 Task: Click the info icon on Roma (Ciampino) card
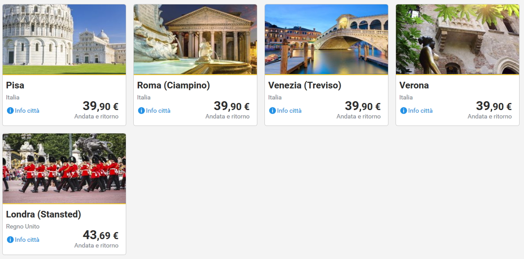click(141, 110)
